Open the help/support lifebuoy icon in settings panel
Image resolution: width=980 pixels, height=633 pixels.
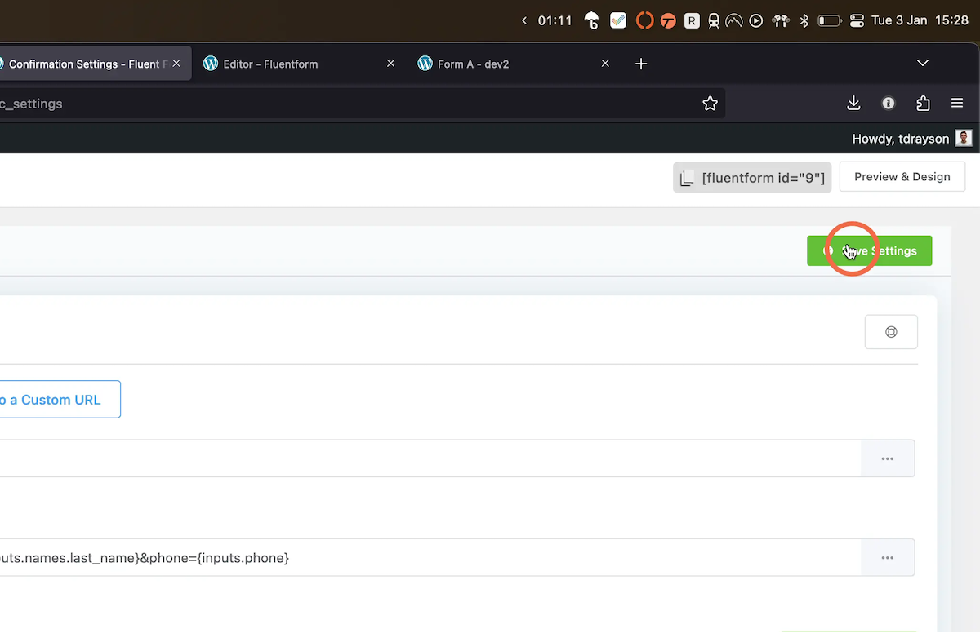(x=891, y=331)
